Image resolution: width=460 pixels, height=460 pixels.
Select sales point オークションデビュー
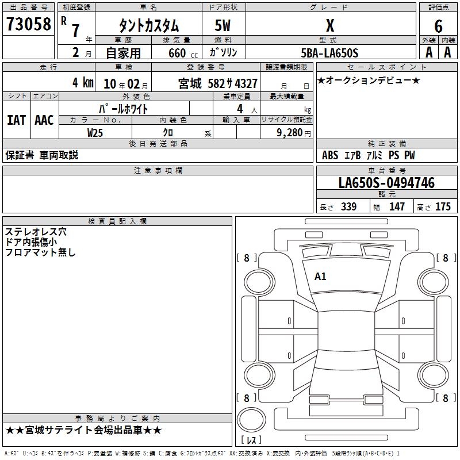(x=369, y=80)
